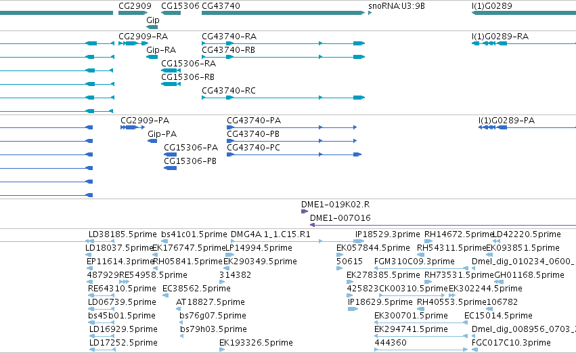The image size is (576, 353).
Task: Click EST EC38562.5prime
Action: click(196, 289)
